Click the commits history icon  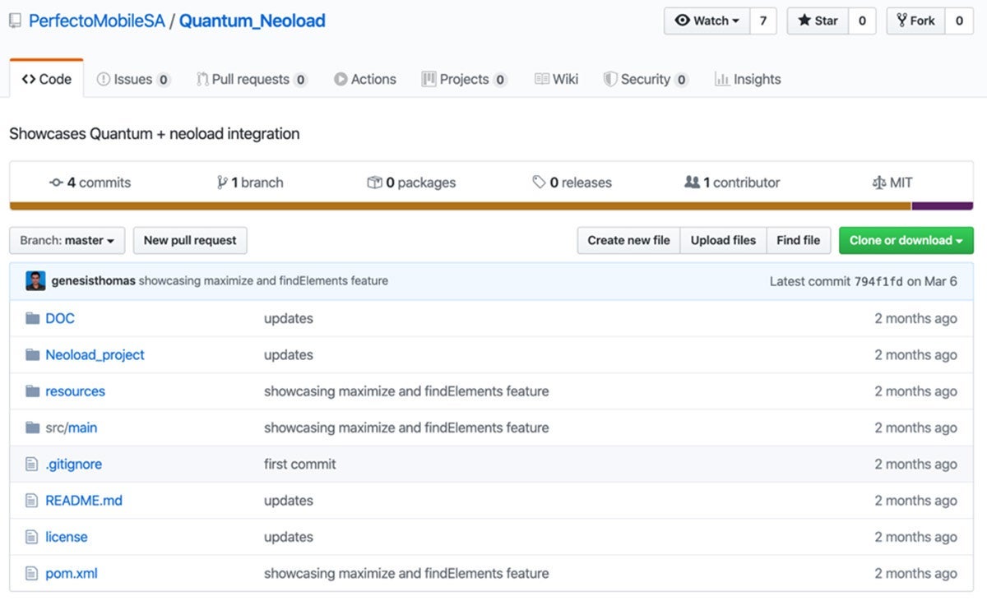tap(56, 183)
